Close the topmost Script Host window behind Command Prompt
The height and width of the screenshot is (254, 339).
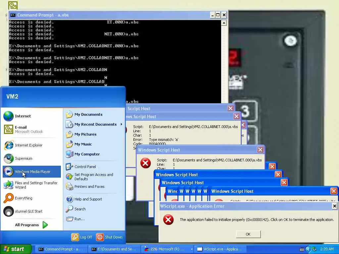[230, 108]
